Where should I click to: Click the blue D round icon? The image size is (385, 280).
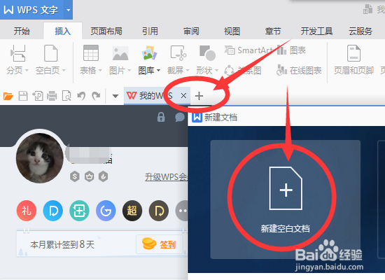(53, 211)
